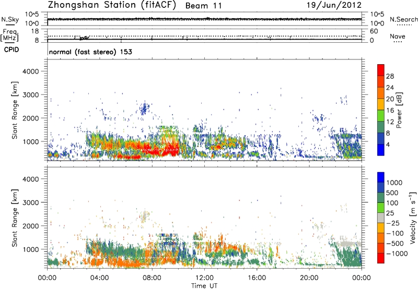Click the intense red echo patch in power panel
Screen dimensions: 418x289
pos(160,149)
